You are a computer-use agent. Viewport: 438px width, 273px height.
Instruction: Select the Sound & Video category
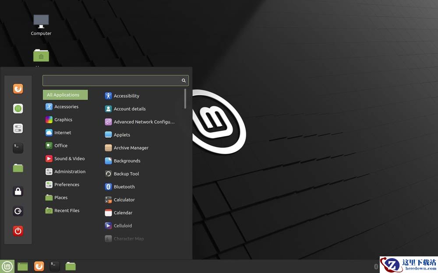pyautogui.click(x=65, y=158)
